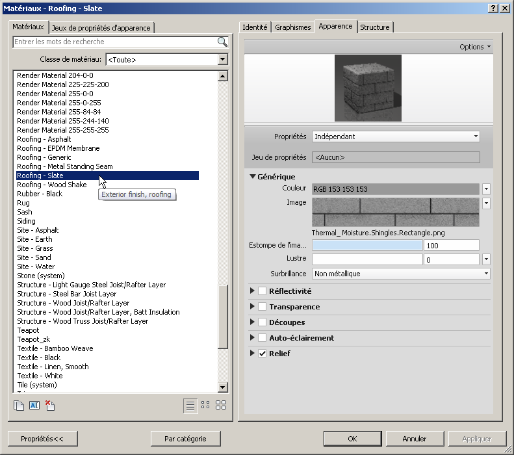Select Textile - Bamboo Weave material
Viewport: 514px width, 455px height.
click(55, 348)
